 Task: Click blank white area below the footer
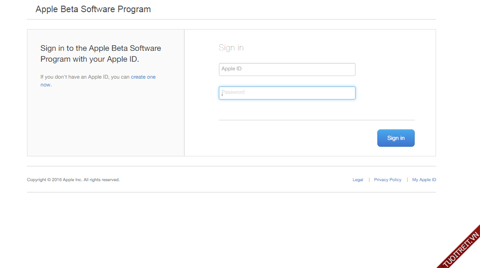[218, 230]
